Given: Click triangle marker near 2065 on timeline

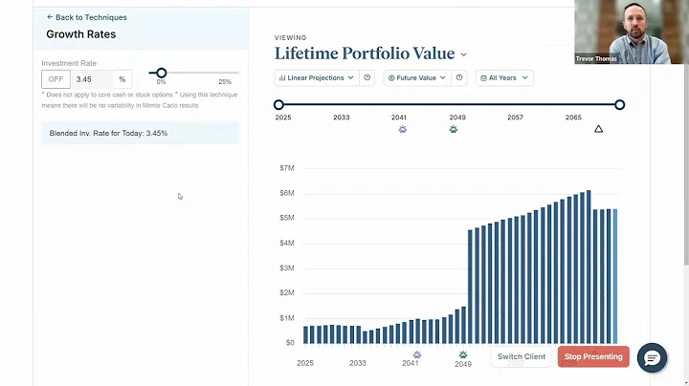Looking at the screenshot, I should pyautogui.click(x=599, y=129).
